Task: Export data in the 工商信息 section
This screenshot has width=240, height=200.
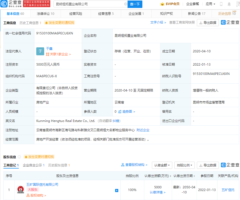Action: 208,23
